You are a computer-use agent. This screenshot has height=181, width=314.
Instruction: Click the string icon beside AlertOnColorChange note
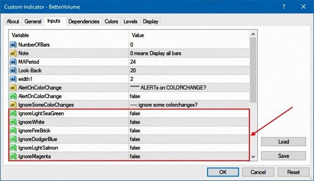point(13,87)
